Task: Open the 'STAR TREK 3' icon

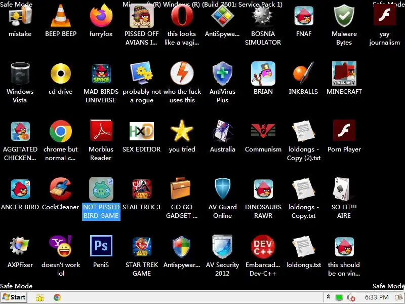Action: [x=142, y=189]
